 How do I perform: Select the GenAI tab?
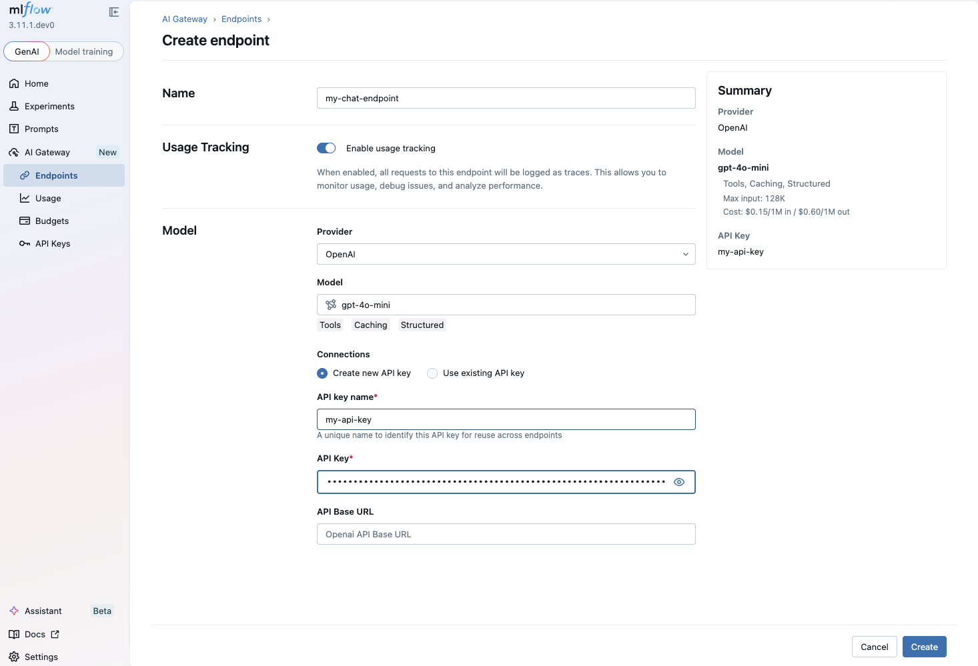click(x=27, y=51)
